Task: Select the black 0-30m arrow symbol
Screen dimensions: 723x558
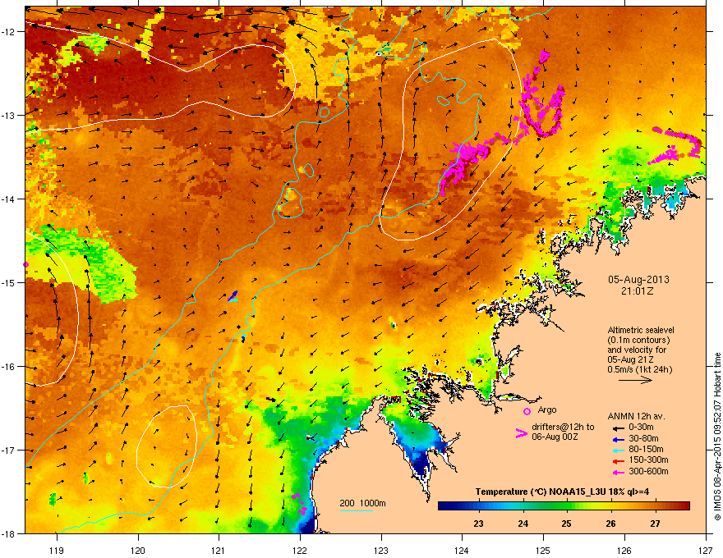Action: (619, 428)
